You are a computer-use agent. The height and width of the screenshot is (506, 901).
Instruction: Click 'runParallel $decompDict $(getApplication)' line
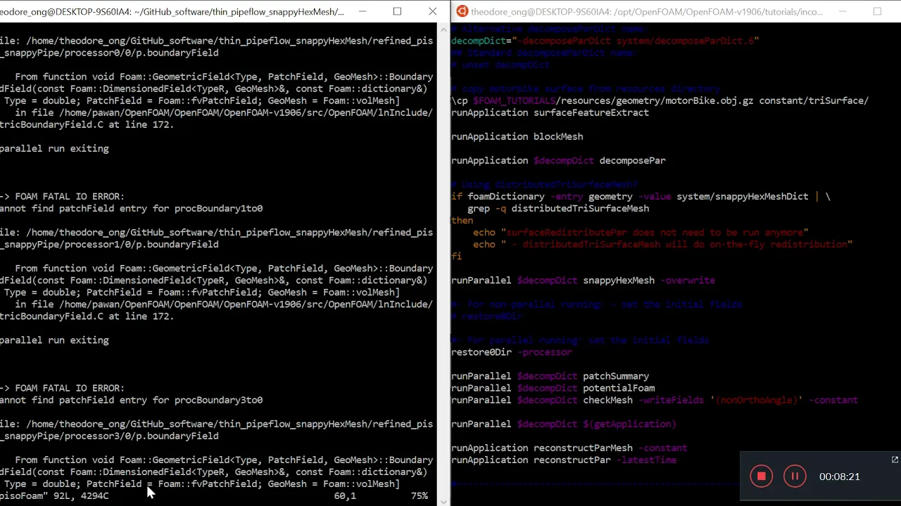[x=564, y=424]
